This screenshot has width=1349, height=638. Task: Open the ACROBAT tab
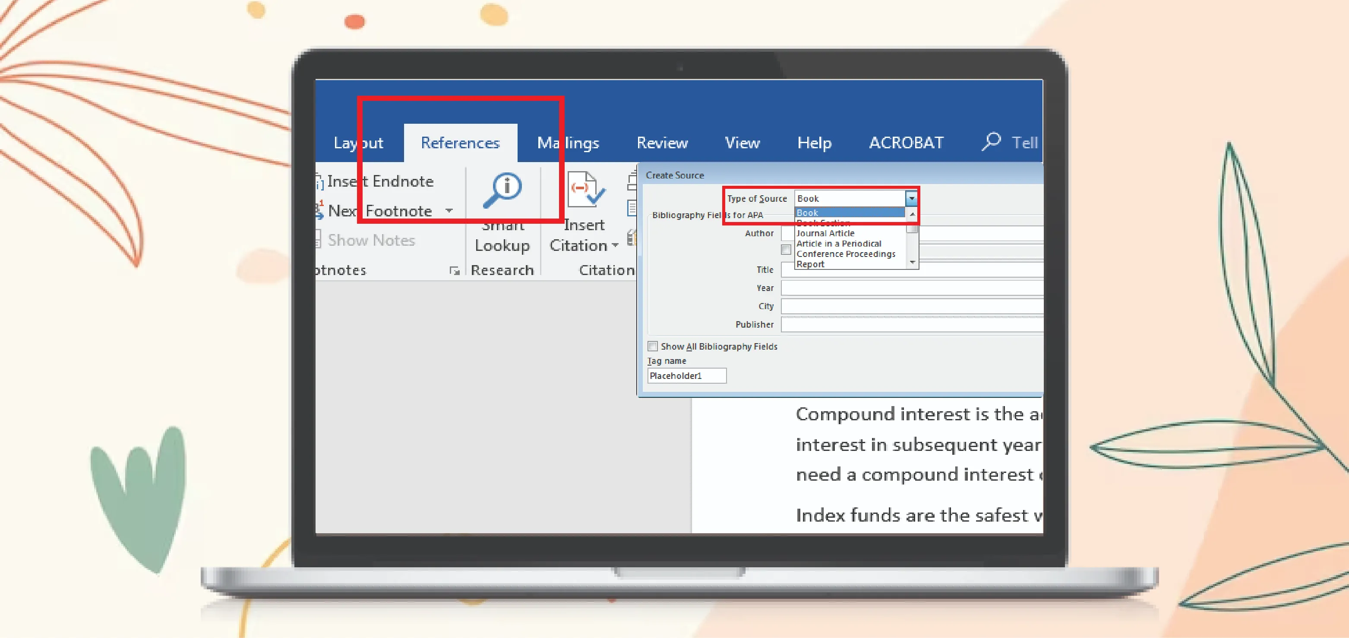[906, 143]
